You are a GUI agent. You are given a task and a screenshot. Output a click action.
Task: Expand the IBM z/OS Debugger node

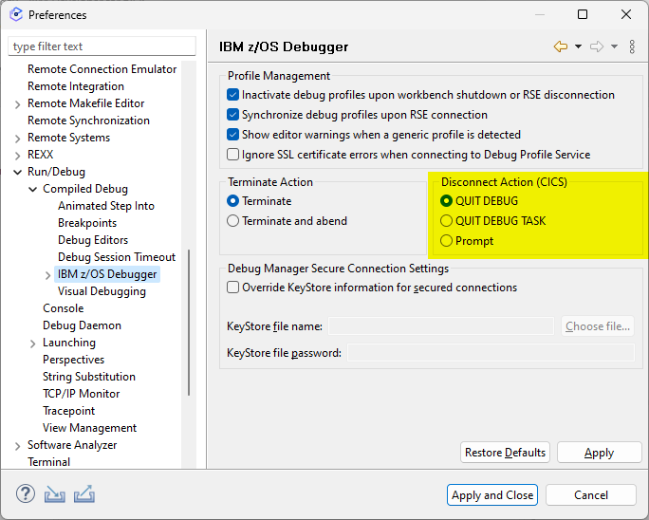47,275
